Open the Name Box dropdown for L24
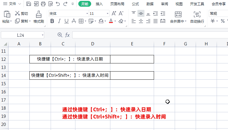Image resolution: width=228 pixels, height=130 pixels. (43, 35)
